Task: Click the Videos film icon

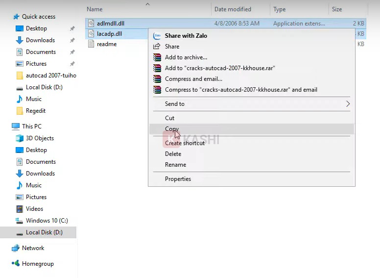Action: pos(20,208)
